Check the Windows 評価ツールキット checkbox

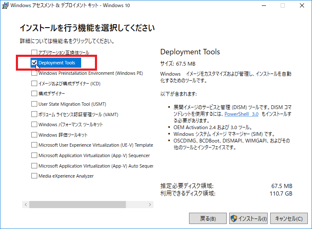coord(34,135)
